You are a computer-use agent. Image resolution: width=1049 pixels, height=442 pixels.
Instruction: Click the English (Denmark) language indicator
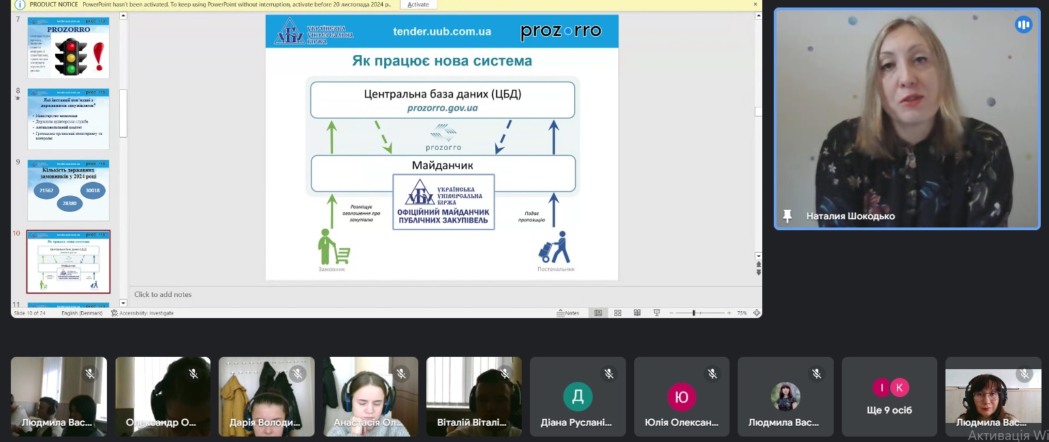[82, 313]
